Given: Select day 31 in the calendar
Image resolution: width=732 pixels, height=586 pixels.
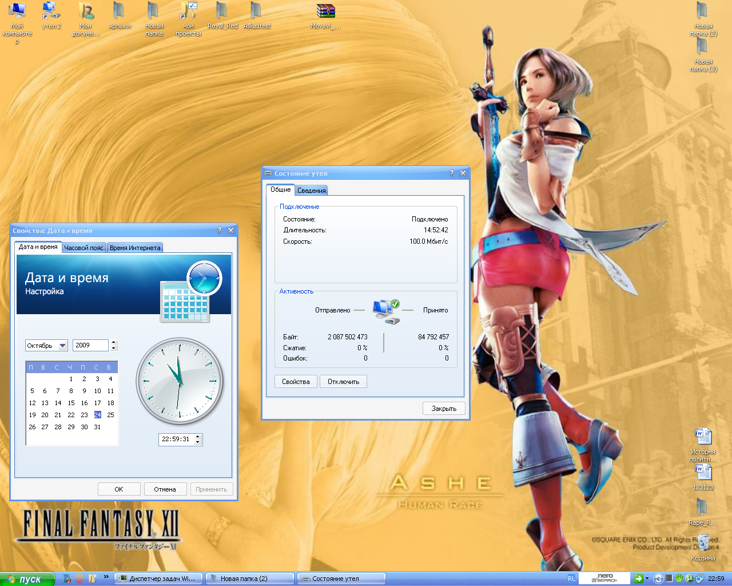Looking at the screenshot, I should 97,427.
